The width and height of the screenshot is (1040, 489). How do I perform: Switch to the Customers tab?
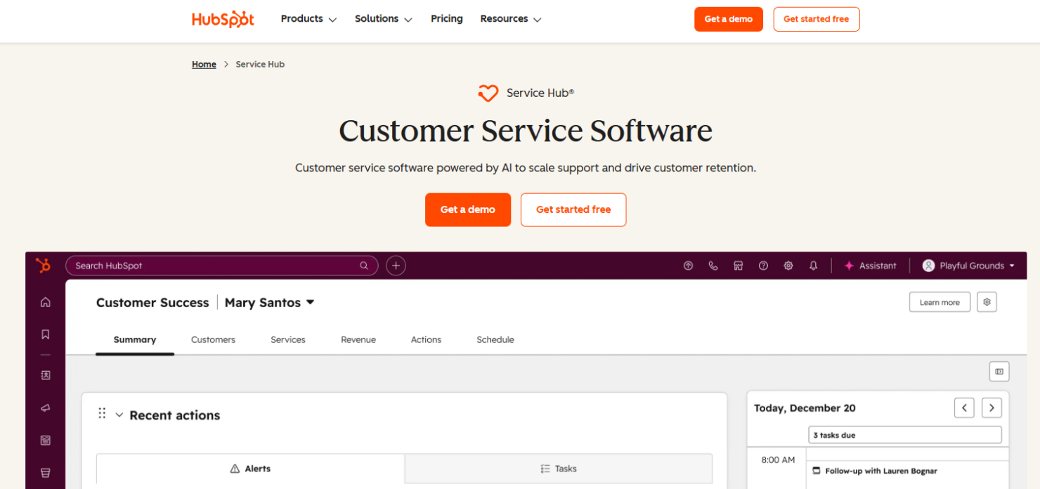tap(213, 340)
